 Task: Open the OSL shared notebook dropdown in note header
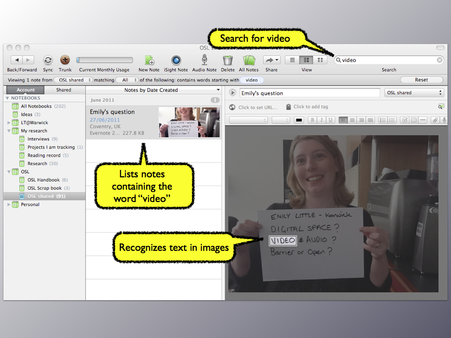[414, 93]
